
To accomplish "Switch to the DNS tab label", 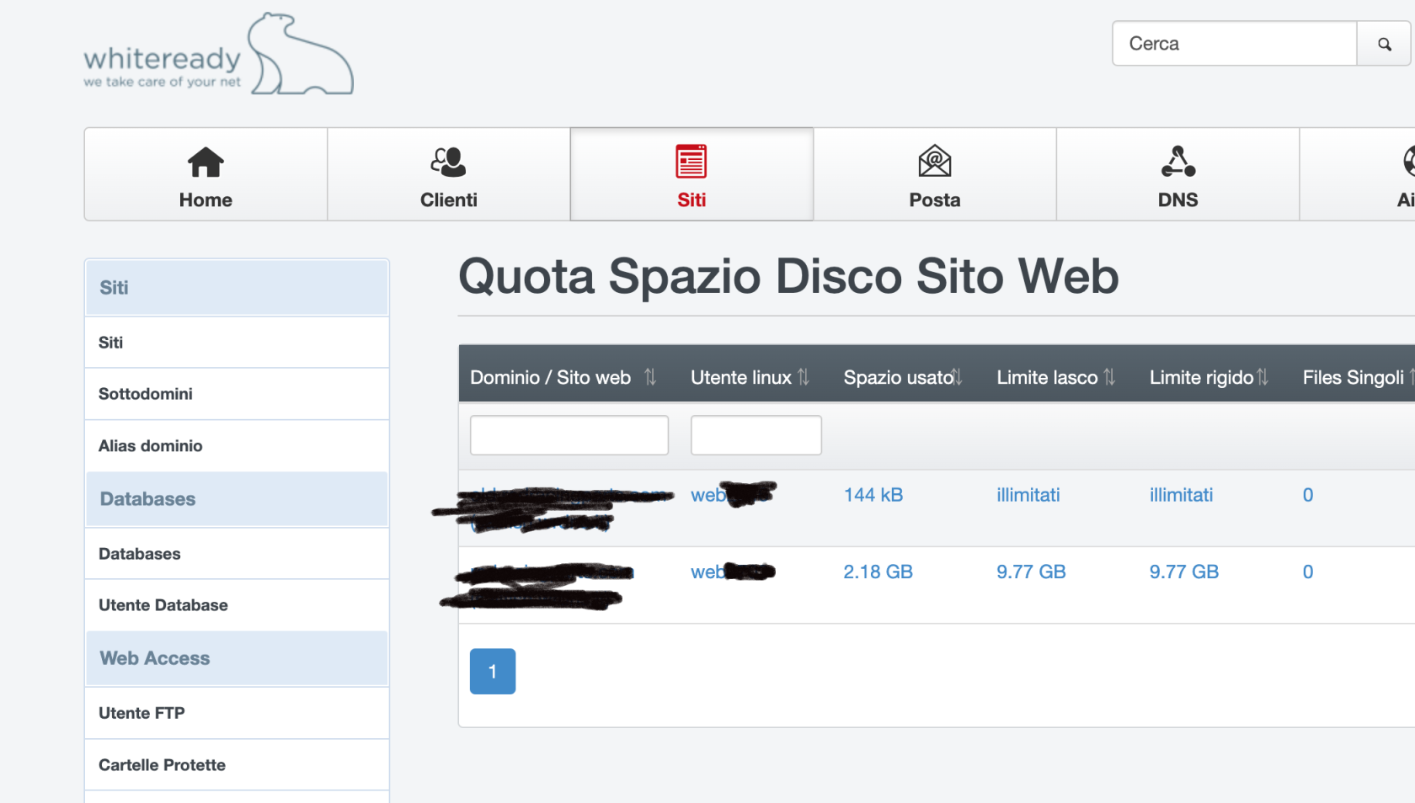I will (x=1177, y=200).
